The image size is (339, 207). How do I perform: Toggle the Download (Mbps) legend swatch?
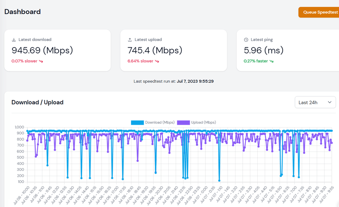tap(137, 123)
